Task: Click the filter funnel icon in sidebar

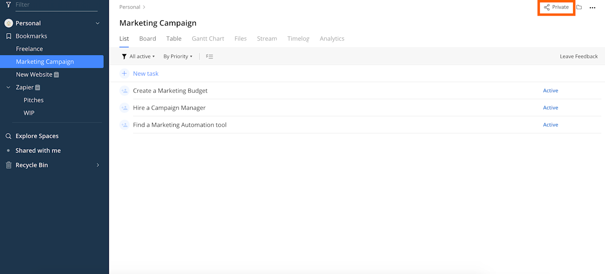Action: [x=8, y=5]
